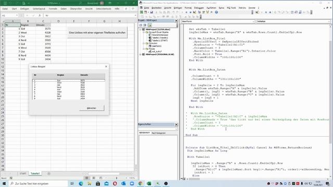The width and height of the screenshot is (333, 187).
Task: Expand the Excel Name Box dropdown
Action: pyautogui.click(x=17, y=16)
